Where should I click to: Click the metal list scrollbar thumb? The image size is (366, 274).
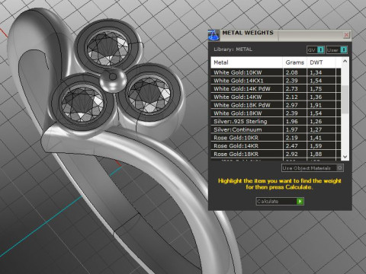(345, 100)
